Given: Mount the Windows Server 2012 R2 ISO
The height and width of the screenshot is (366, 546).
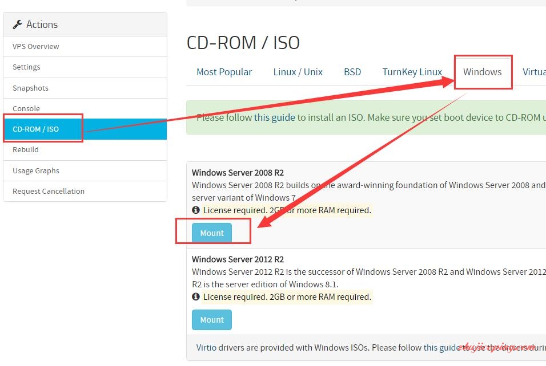Looking at the screenshot, I should 212,320.
